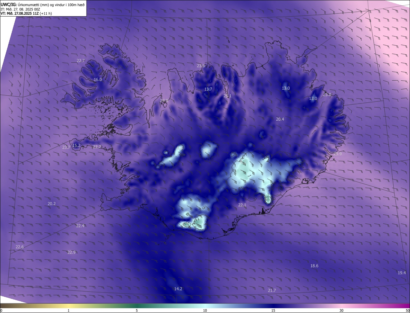The image size is (410, 313).
Task: Click the color scale tick labeled 5
Action: coord(137,311)
